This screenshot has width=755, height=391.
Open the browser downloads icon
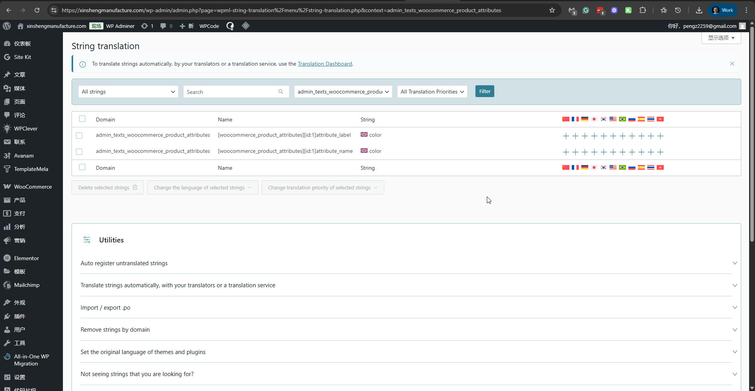pos(699,10)
